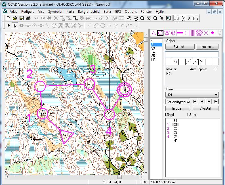
Task: Click the horizontal map scrollbar thumb
Action: point(119,177)
